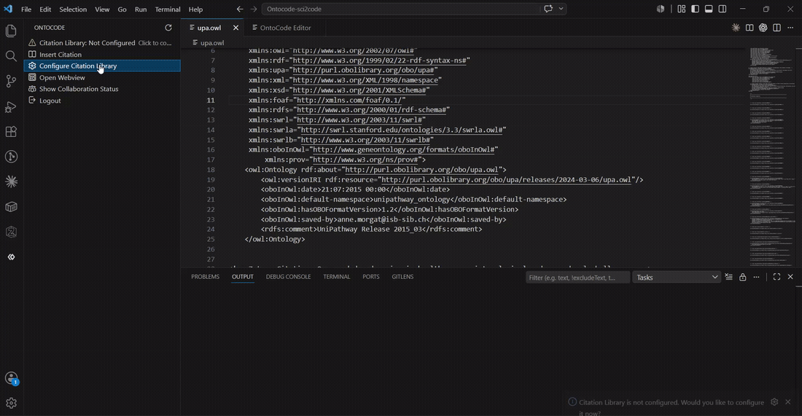The width and height of the screenshot is (802, 416).
Task: Maximize the panel size
Action: pyautogui.click(x=776, y=277)
